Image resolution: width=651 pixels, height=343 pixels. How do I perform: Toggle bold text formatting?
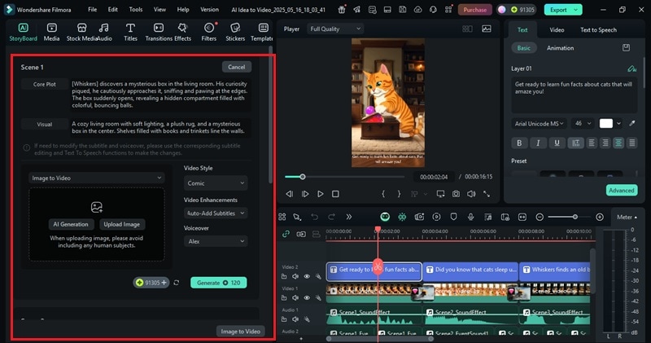click(519, 143)
